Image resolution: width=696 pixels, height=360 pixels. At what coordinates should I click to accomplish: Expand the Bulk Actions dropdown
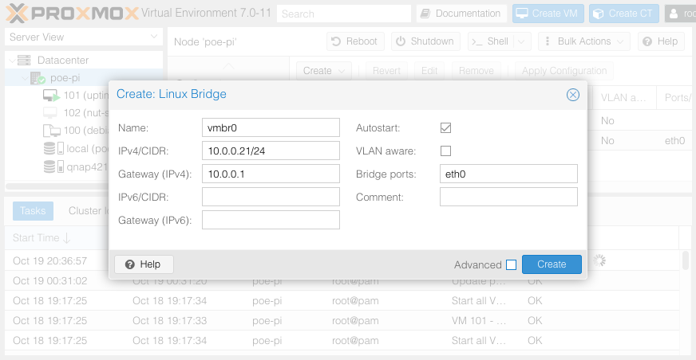pyautogui.click(x=583, y=41)
